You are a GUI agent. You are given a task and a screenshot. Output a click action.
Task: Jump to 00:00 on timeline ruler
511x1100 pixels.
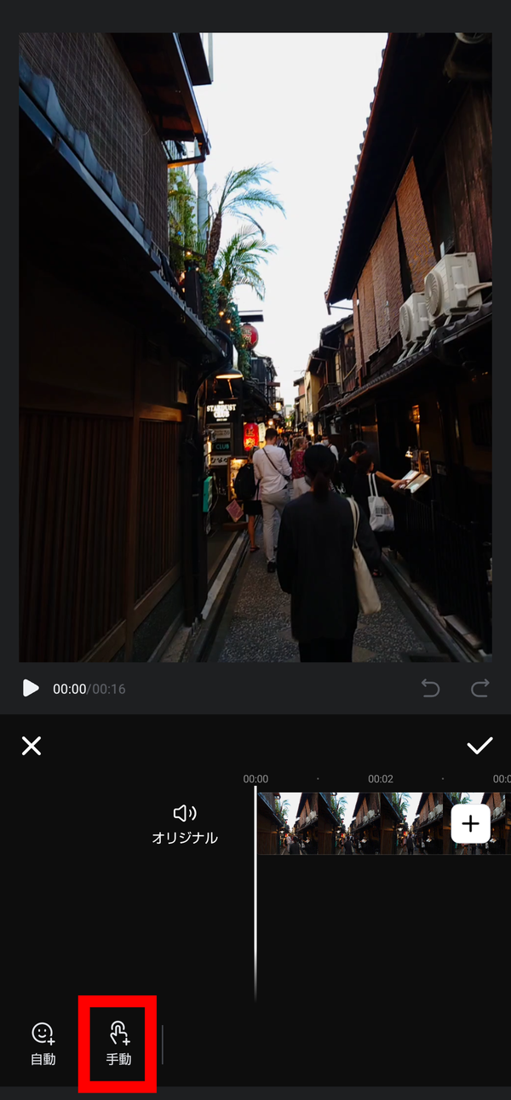point(255,779)
